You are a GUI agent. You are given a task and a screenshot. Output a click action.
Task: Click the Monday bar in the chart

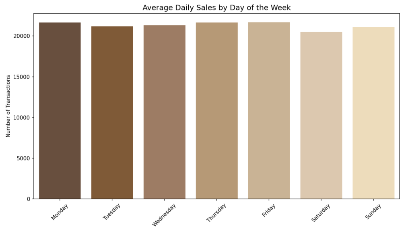tap(60, 111)
